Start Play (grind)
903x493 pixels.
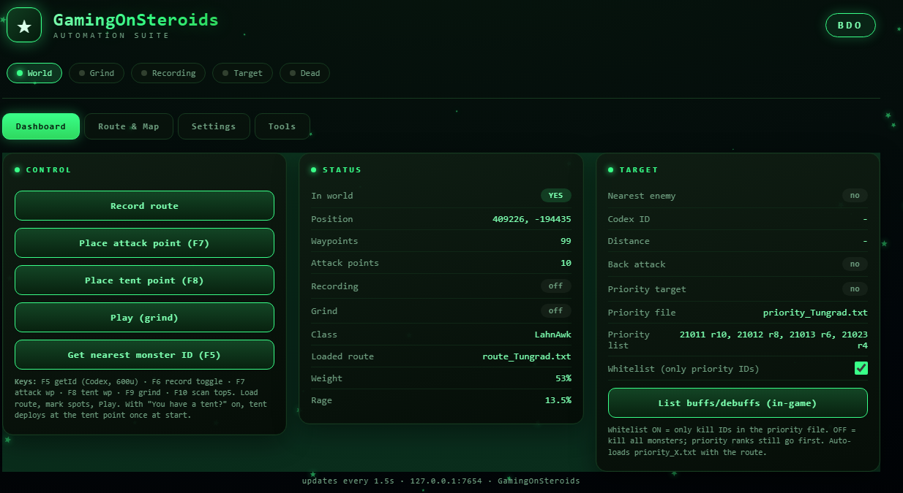point(144,318)
